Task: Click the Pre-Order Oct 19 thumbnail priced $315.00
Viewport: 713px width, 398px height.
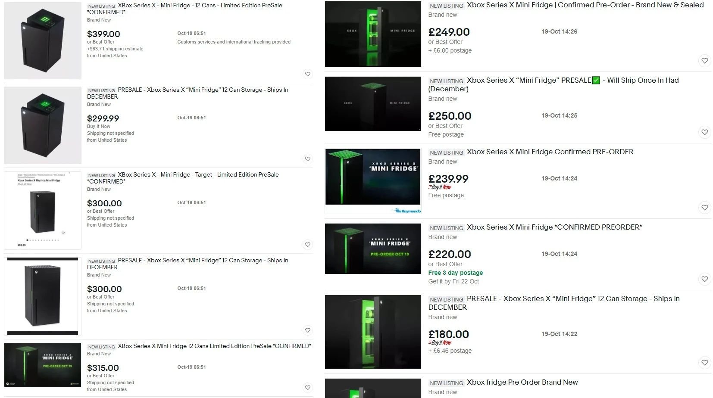Action: point(43,365)
